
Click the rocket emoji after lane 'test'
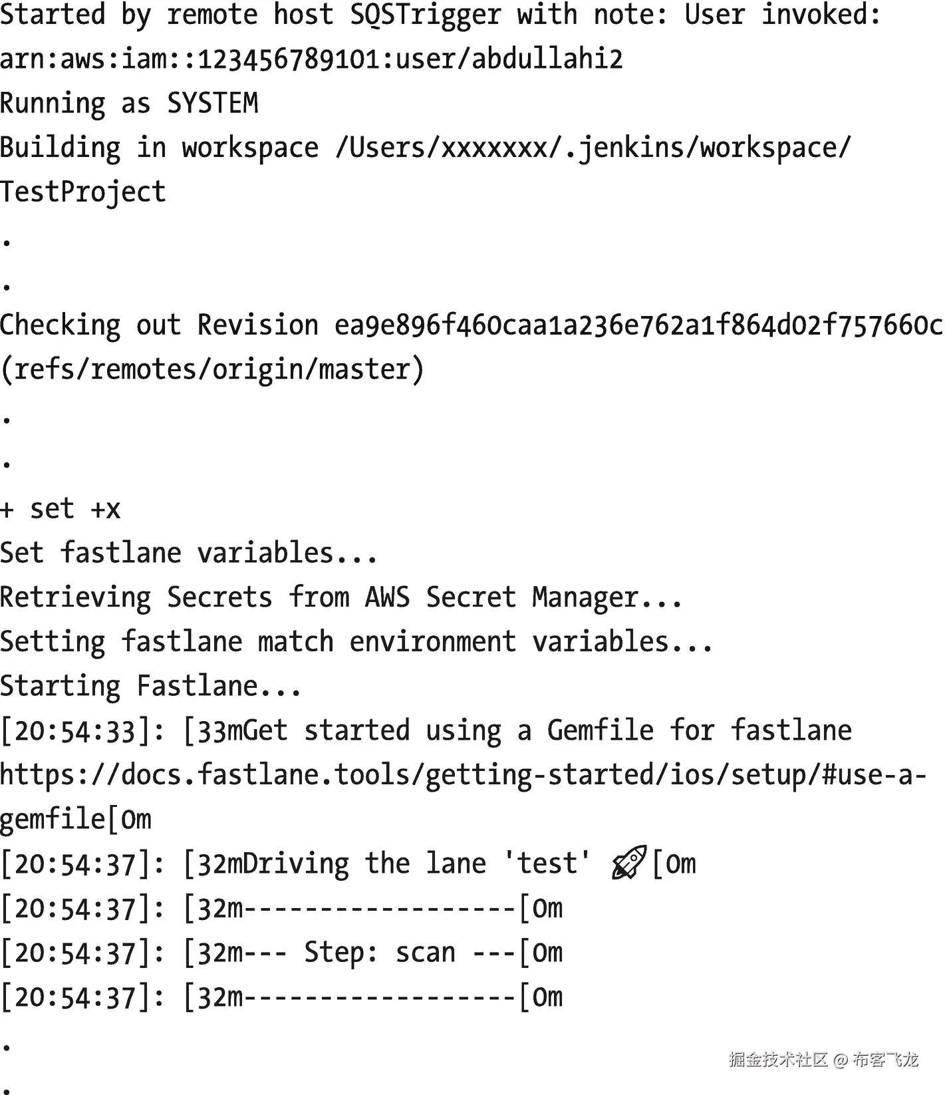628,863
